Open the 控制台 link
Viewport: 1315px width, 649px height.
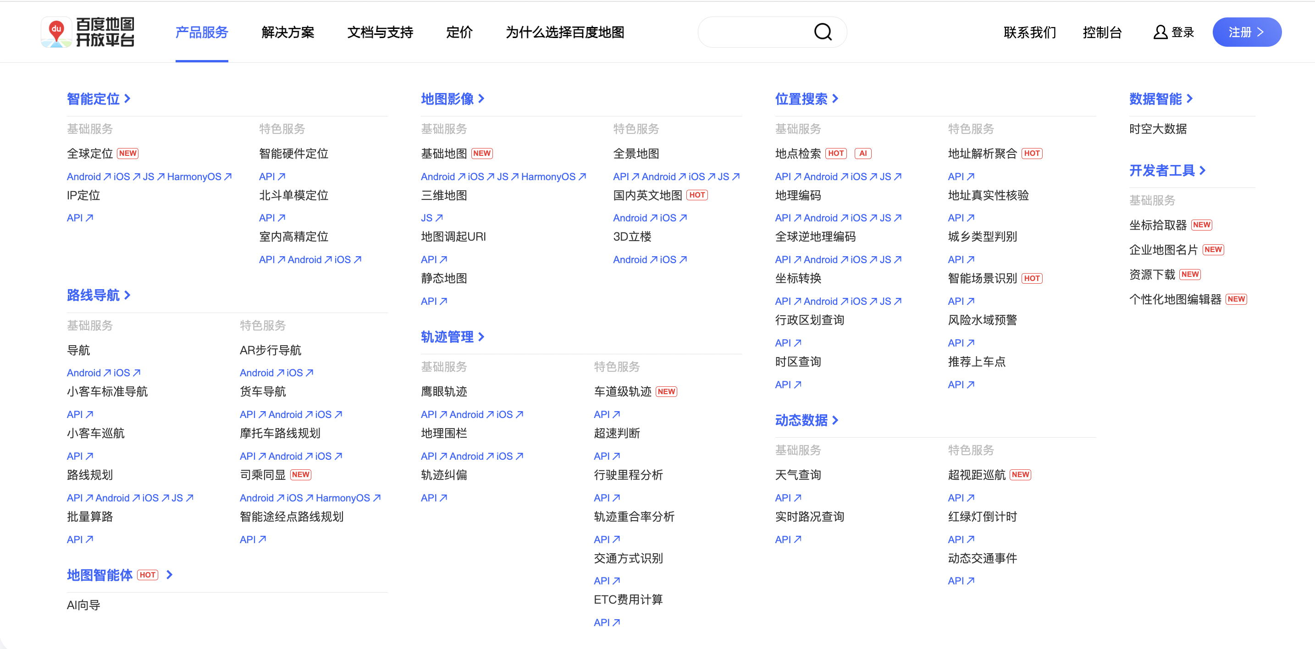1102,32
